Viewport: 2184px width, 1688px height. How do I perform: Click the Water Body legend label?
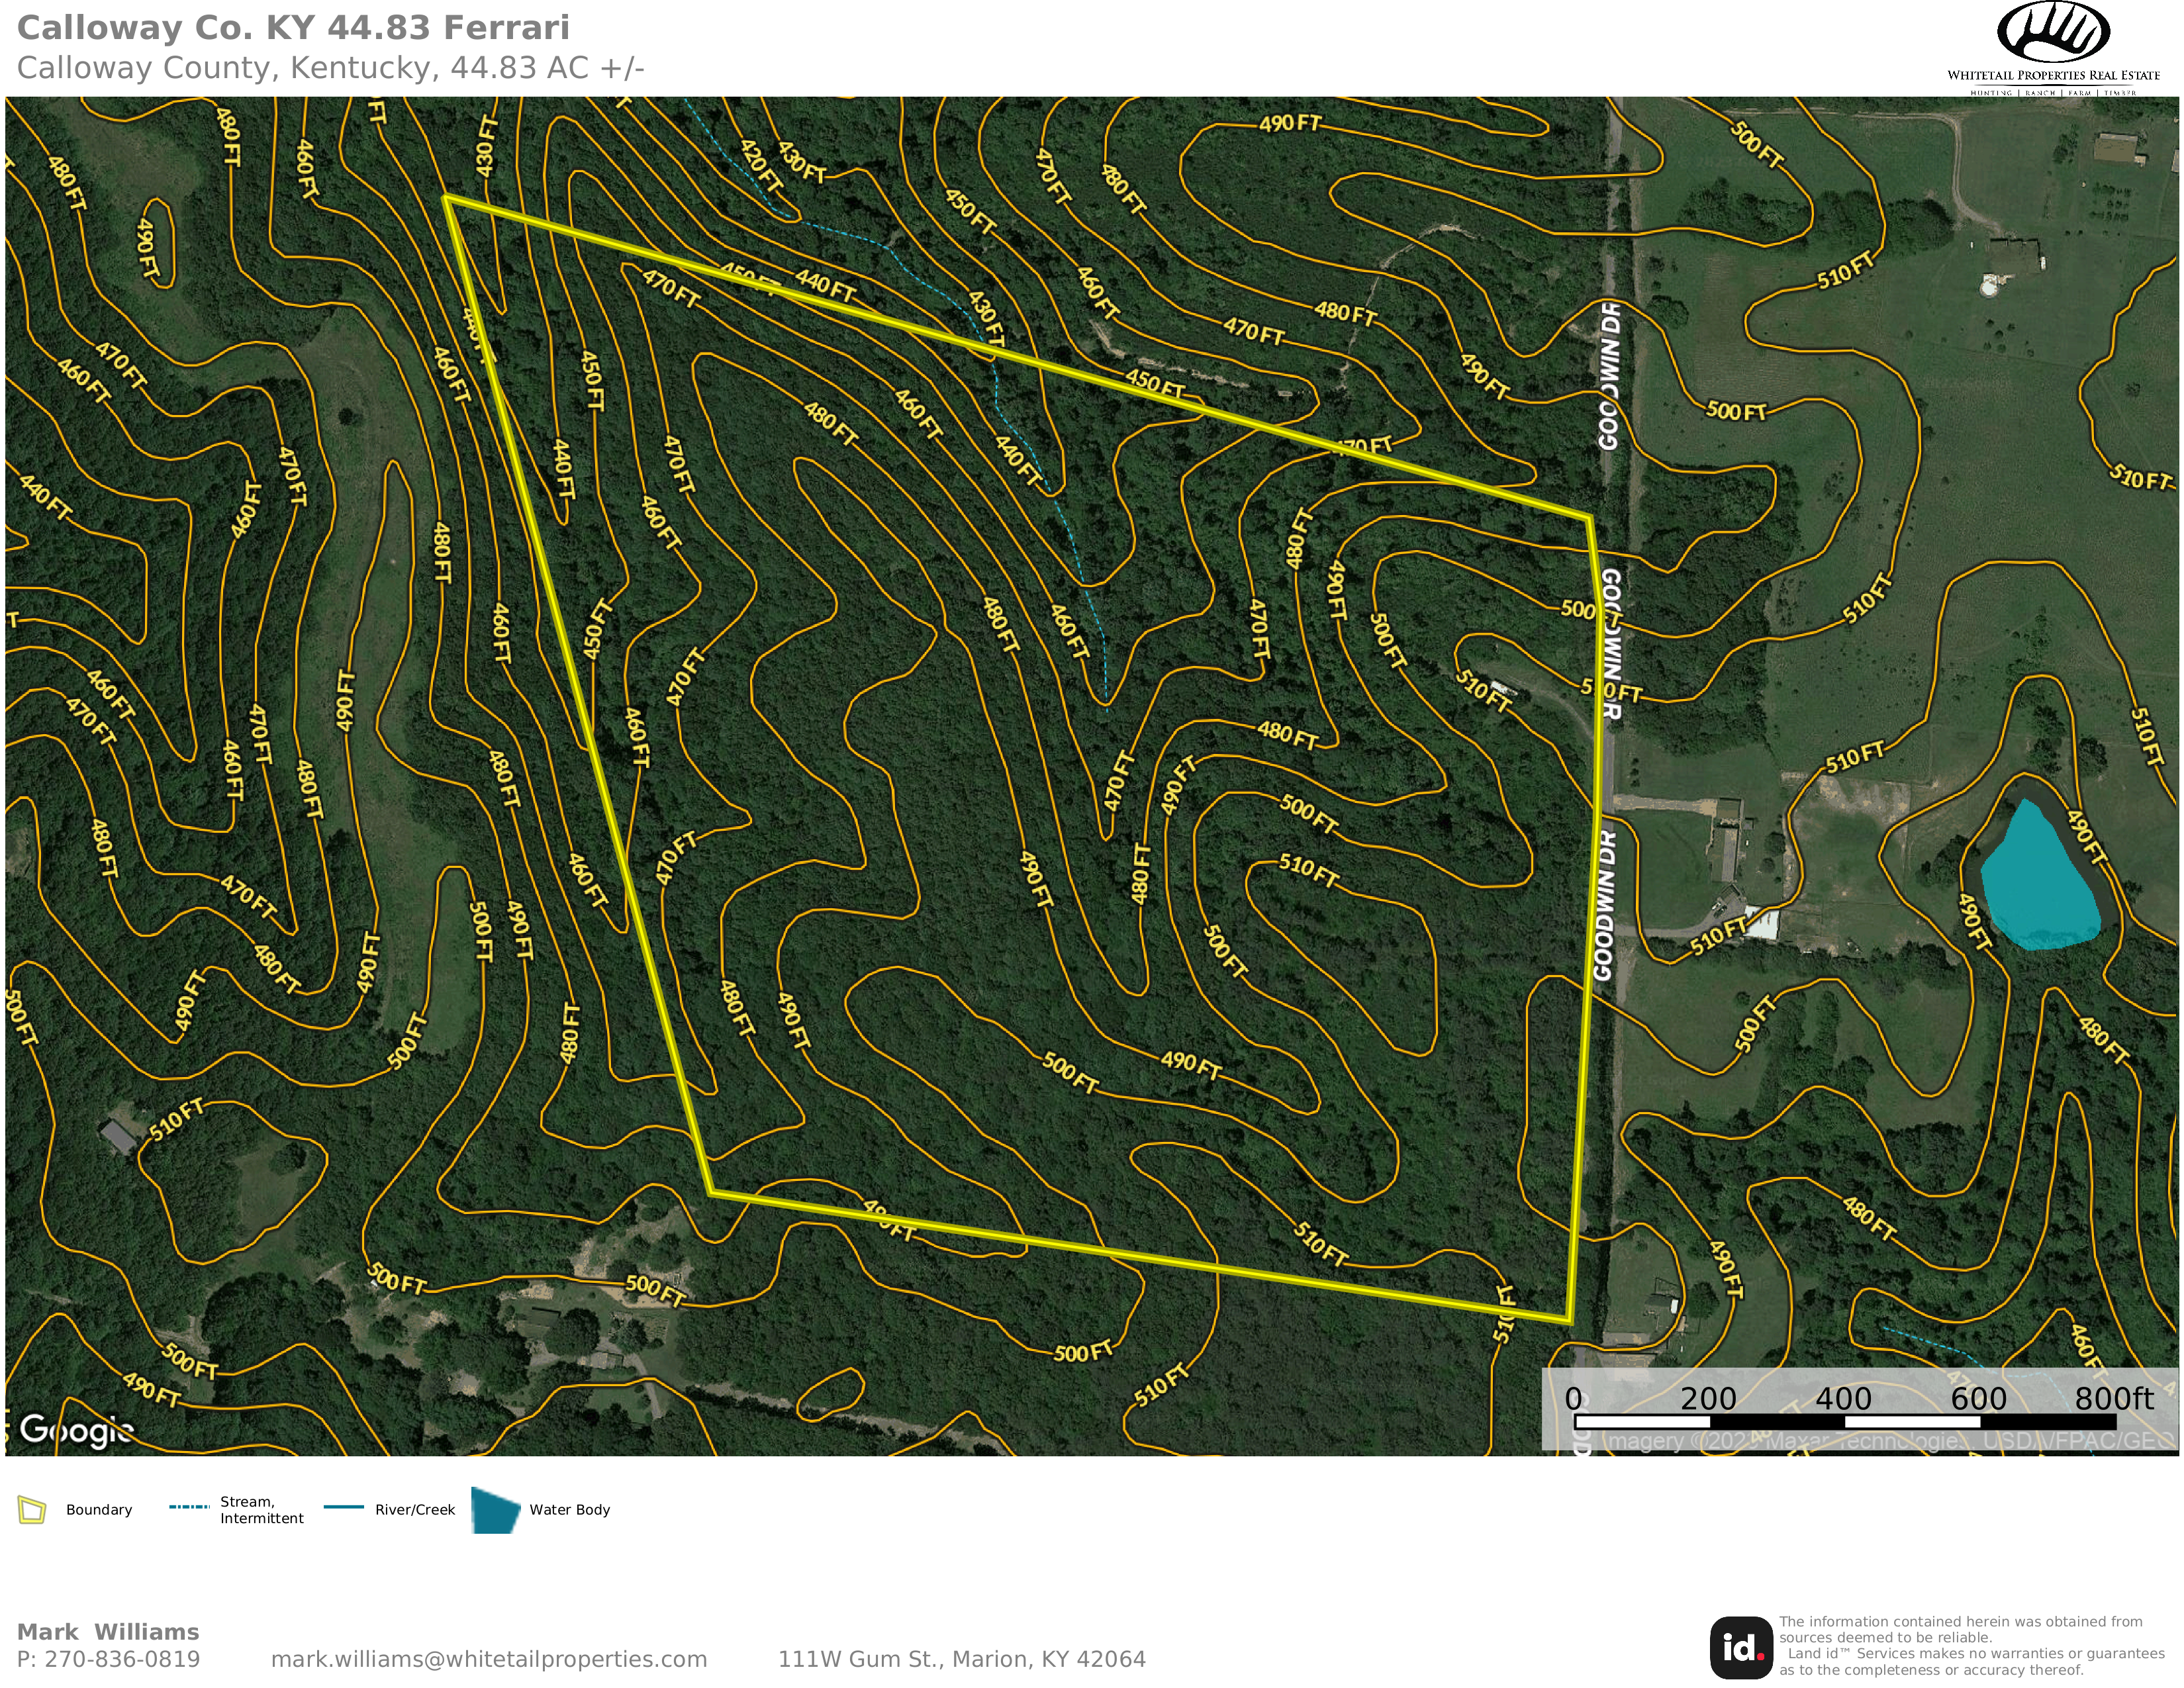point(569,1510)
